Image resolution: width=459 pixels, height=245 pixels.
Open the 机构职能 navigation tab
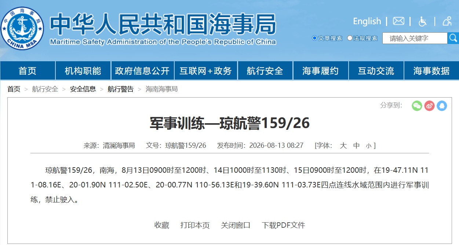click(x=83, y=70)
